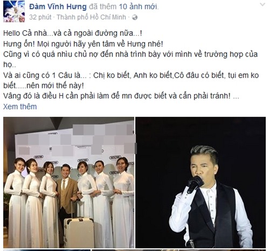Open the "10 ảnh mới" album link

click(138, 7)
